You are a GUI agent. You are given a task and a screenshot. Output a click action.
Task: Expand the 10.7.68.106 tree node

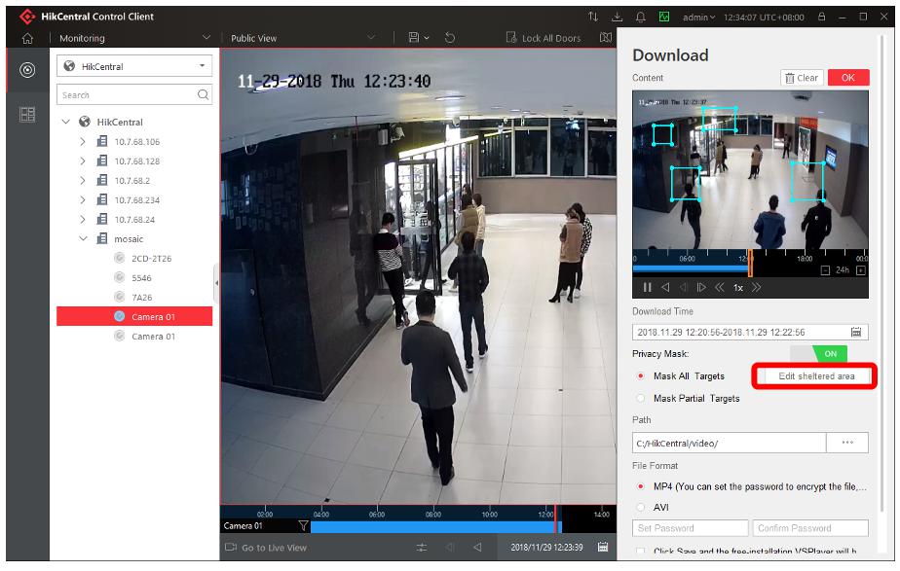(x=83, y=142)
